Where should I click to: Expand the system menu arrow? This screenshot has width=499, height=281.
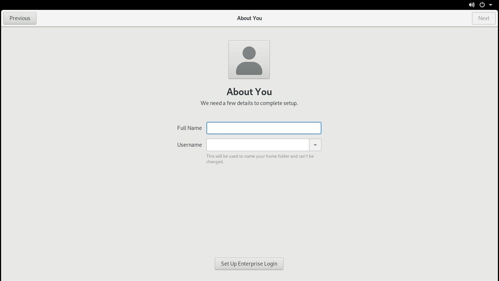tap(491, 5)
